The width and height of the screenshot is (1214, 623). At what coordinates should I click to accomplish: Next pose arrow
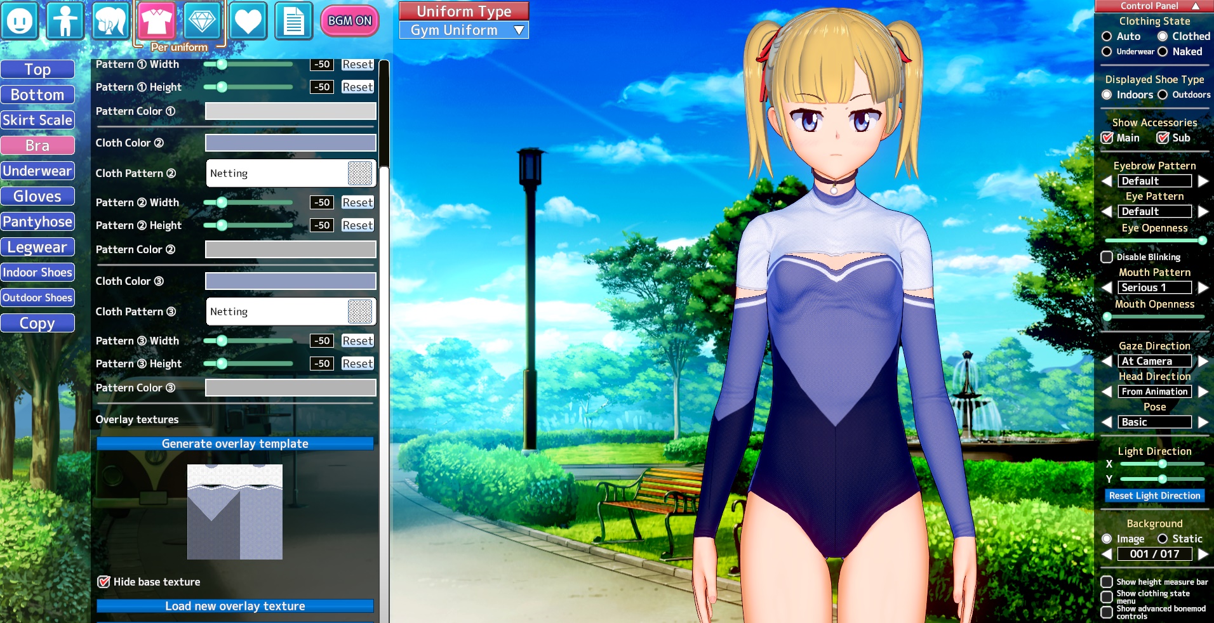click(1203, 422)
